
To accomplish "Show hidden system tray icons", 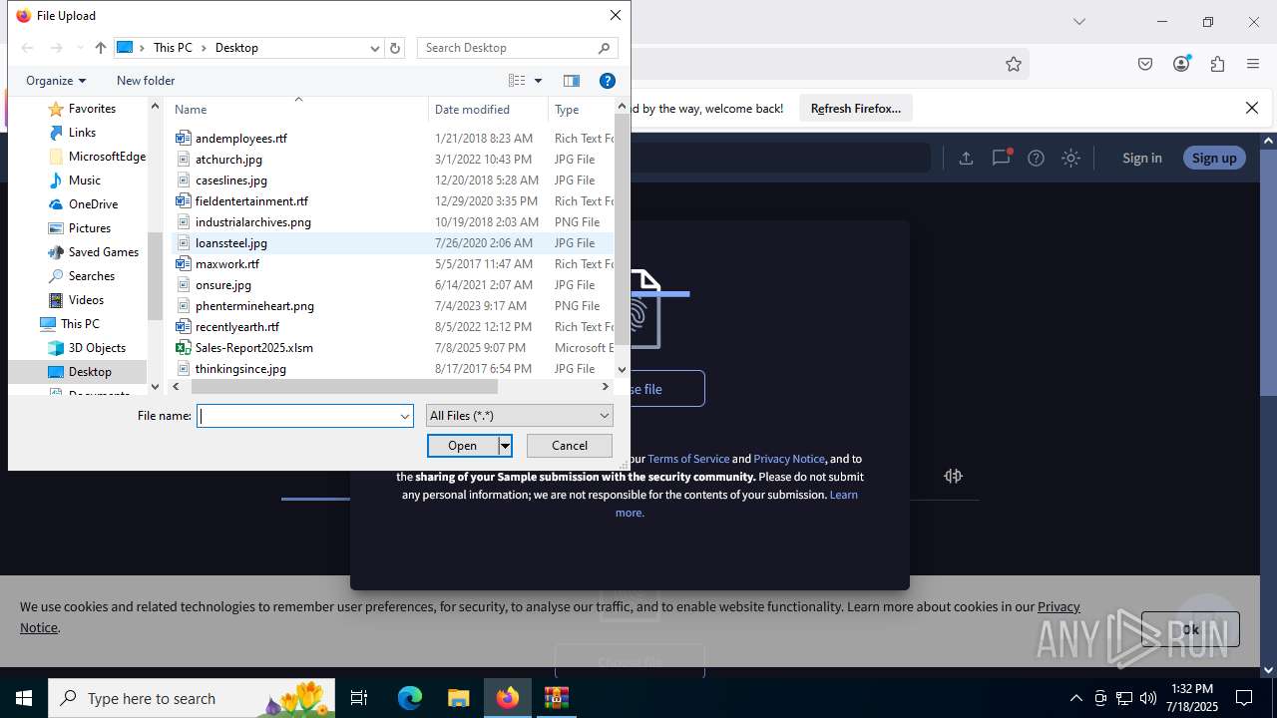I will (1075, 698).
